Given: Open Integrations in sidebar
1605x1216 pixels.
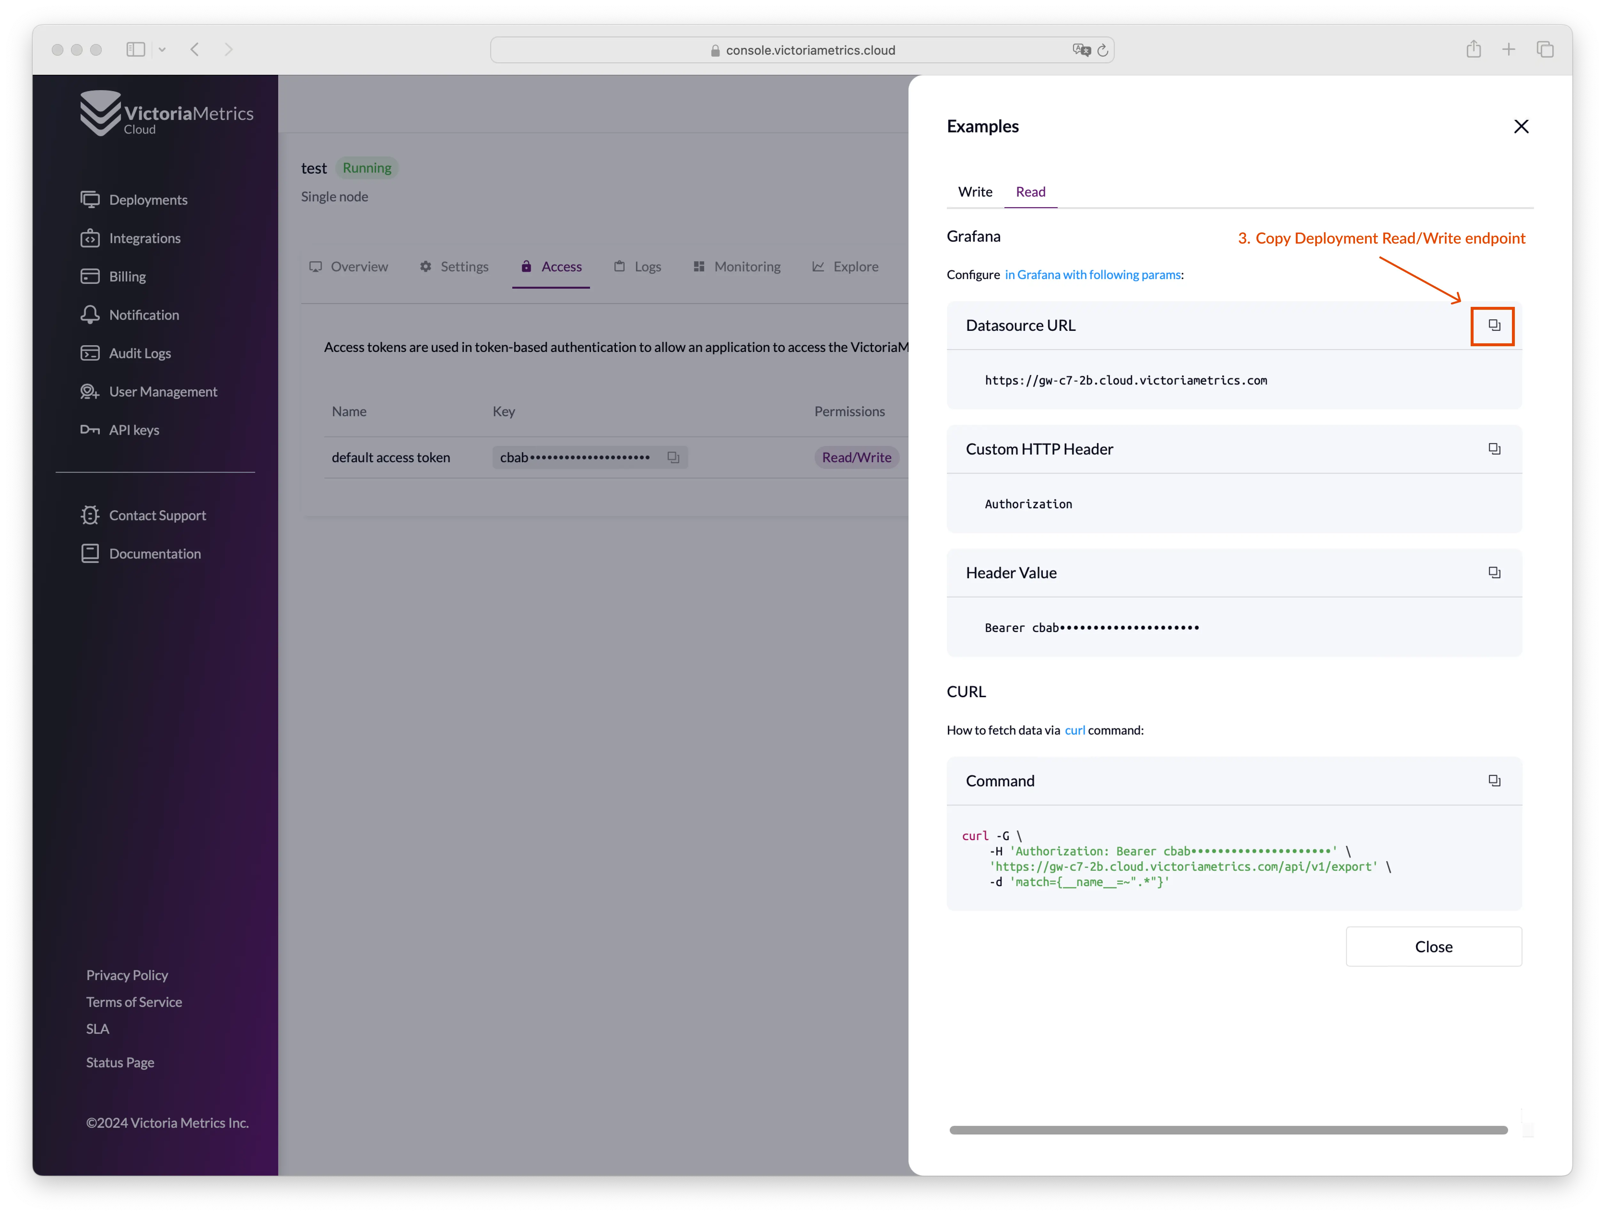Looking at the screenshot, I should 130,238.
